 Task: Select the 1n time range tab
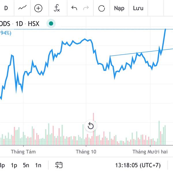pyautogui.click(x=38, y=165)
